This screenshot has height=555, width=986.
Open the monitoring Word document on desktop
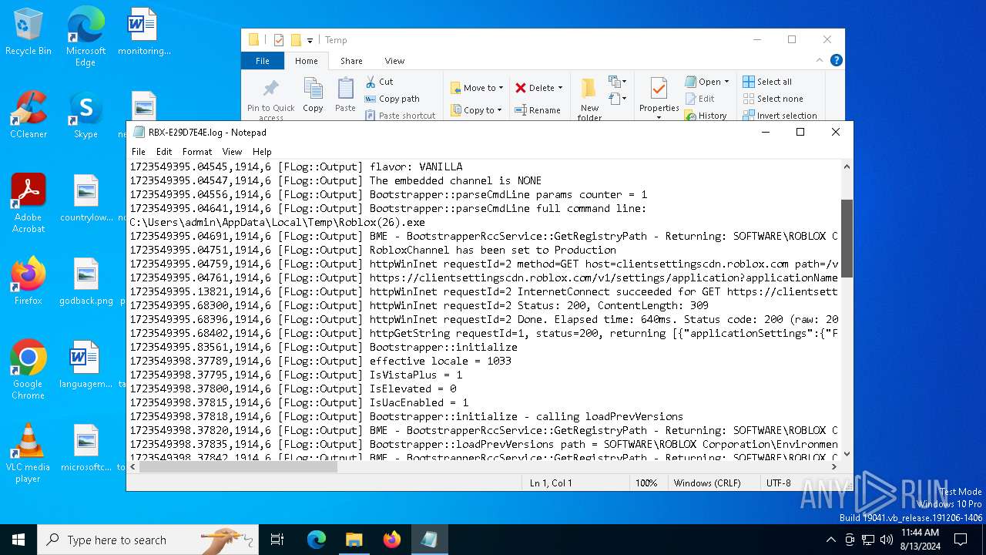(x=143, y=32)
